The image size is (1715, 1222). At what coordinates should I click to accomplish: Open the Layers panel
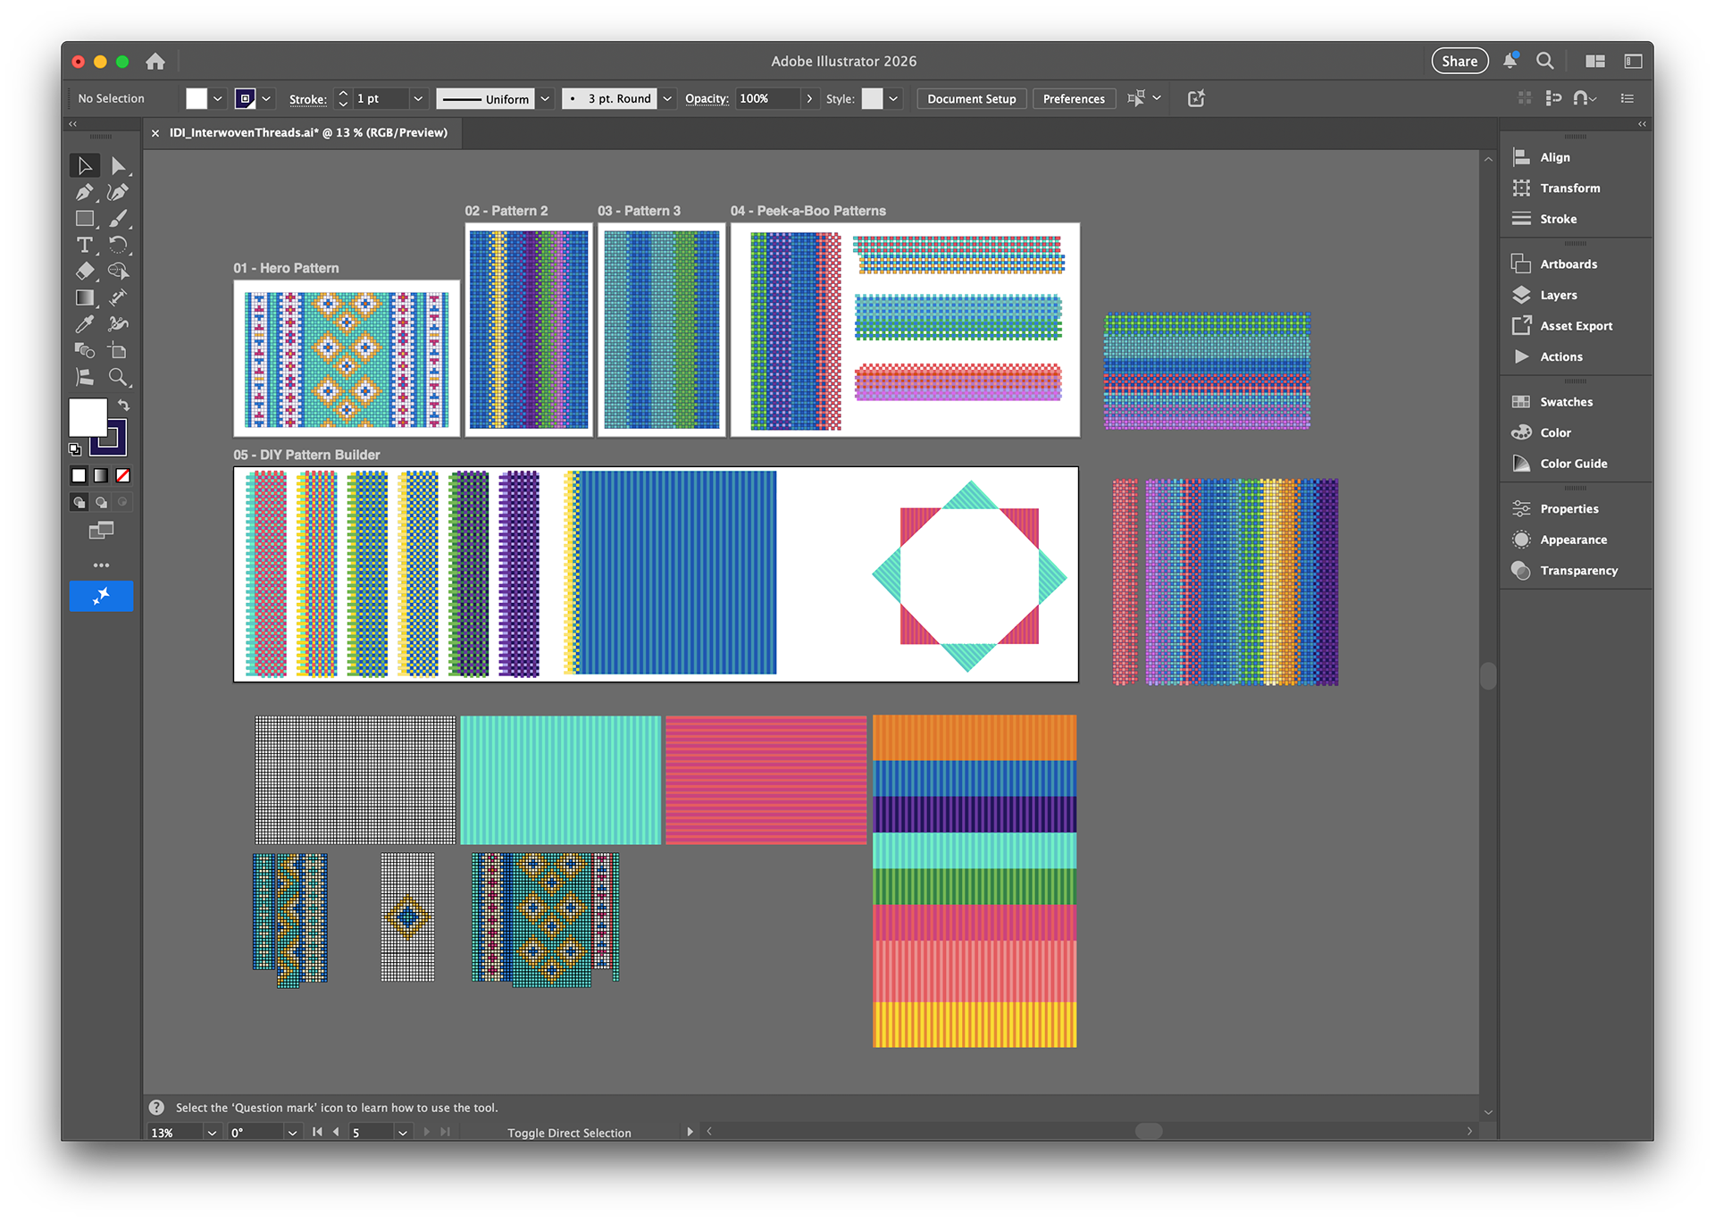pos(1558,295)
